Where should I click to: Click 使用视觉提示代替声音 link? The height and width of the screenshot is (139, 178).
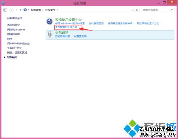click(x=120, y=23)
